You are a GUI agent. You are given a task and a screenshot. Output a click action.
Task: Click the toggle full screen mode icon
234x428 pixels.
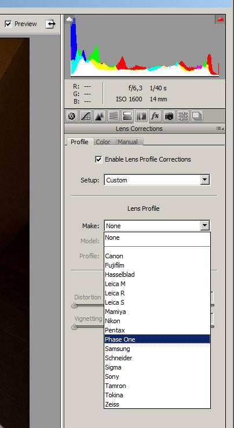click(50, 24)
